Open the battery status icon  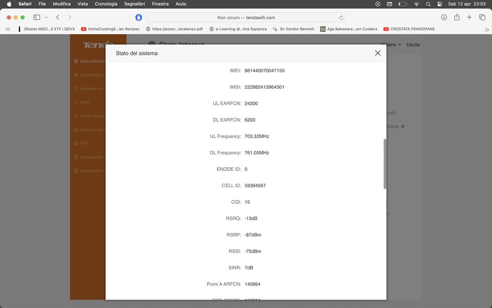point(403,4)
